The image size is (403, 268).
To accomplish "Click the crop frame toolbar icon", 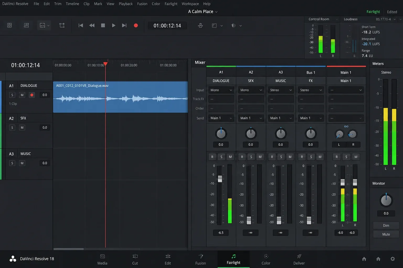I will (x=62, y=25).
